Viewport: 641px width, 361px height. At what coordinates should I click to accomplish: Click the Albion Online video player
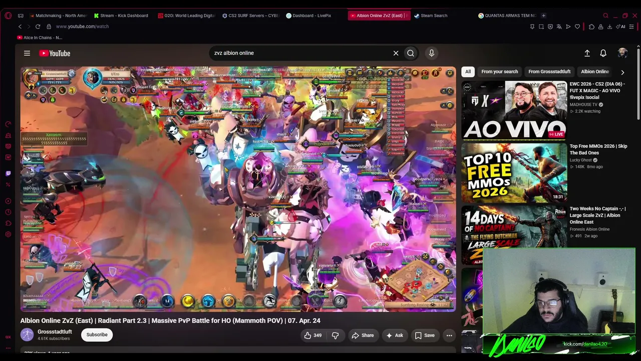(238, 189)
